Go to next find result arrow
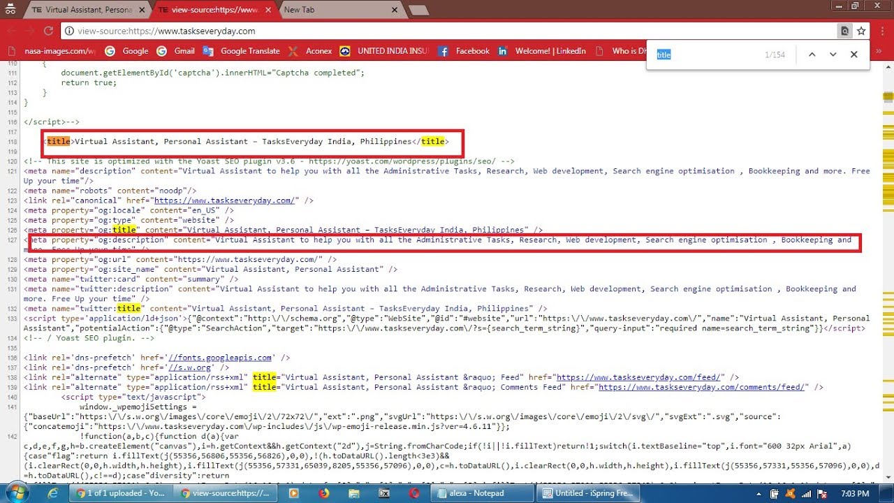The width and height of the screenshot is (894, 503). point(833,54)
